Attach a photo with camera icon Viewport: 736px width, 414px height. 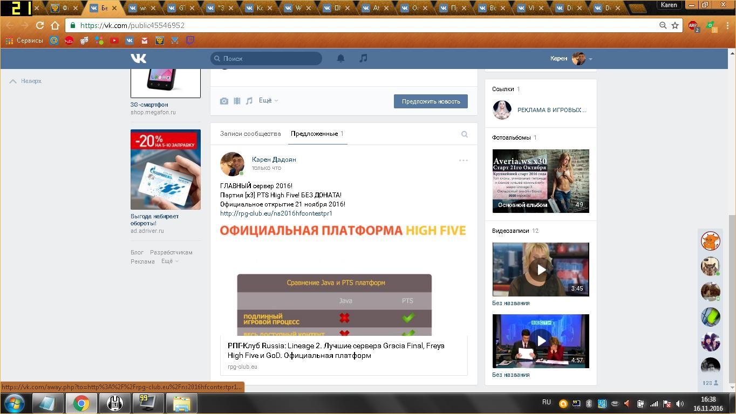tap(224, 101)
